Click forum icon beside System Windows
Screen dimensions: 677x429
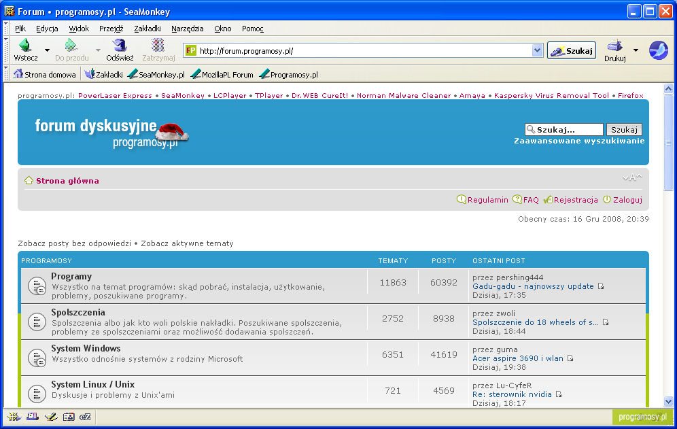point(37,358)
